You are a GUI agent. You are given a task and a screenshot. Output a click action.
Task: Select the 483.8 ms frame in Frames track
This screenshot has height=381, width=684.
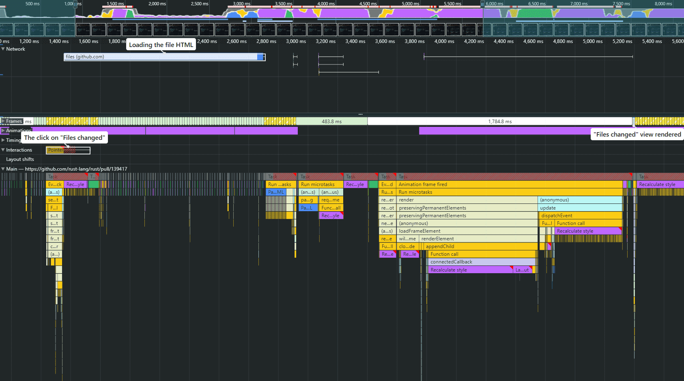(332, 121)
